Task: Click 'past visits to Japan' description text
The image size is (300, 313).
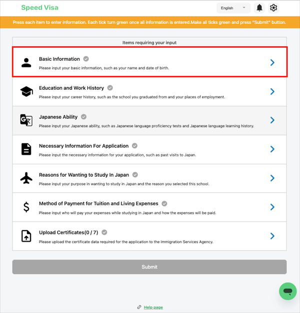Action: [x=117, y=155]
